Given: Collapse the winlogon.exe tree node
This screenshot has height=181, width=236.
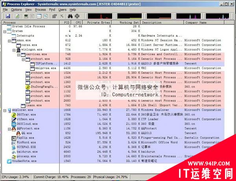Looking at the screenshot, I should click(x=14, y=50).
